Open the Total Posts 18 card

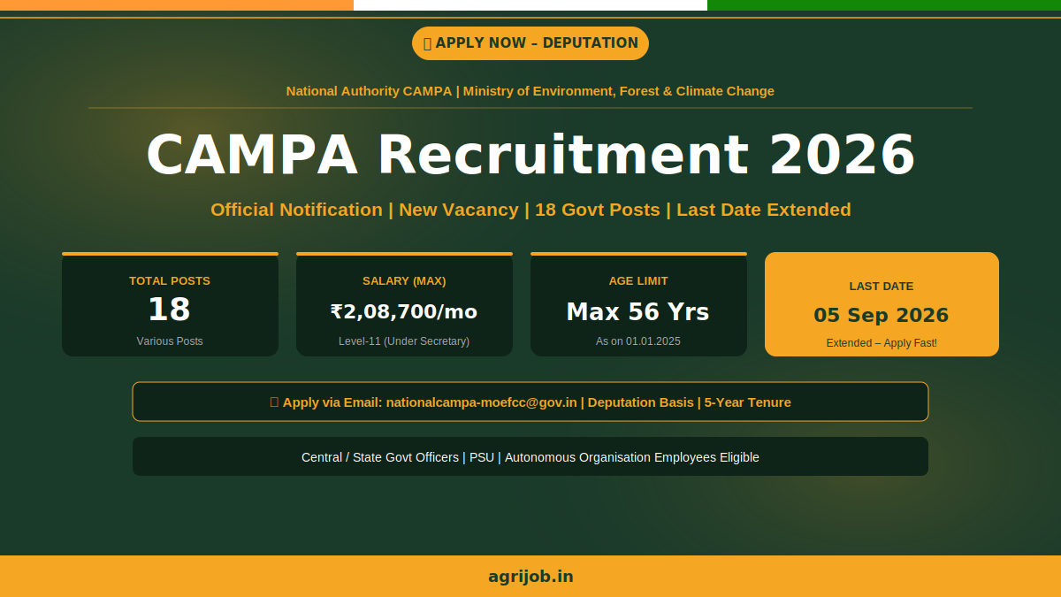170,304
